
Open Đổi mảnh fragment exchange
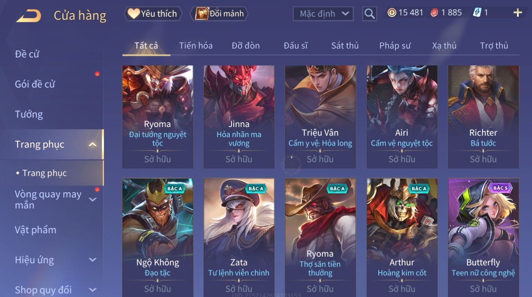(x=219, y=14)
